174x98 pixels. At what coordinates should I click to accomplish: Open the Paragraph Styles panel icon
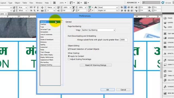coord(165,60)
